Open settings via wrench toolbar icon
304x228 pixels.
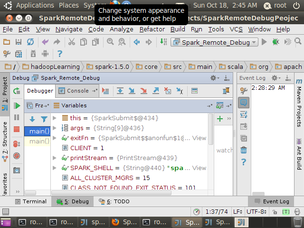click(7, 54)
